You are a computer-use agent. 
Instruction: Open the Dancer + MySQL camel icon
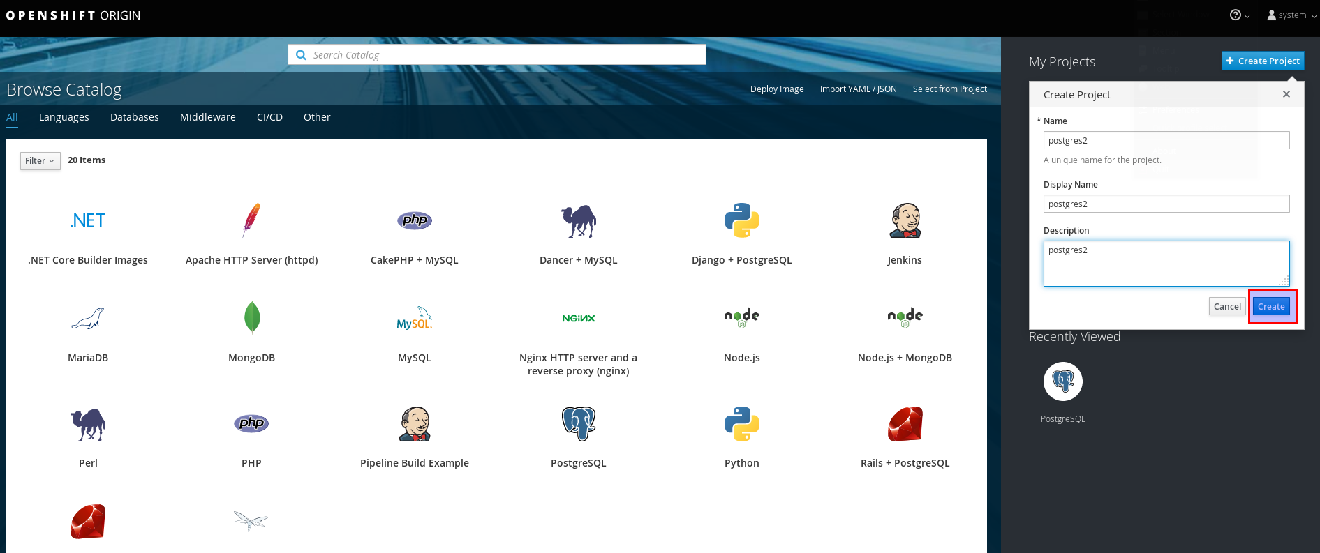coord(579,221)
